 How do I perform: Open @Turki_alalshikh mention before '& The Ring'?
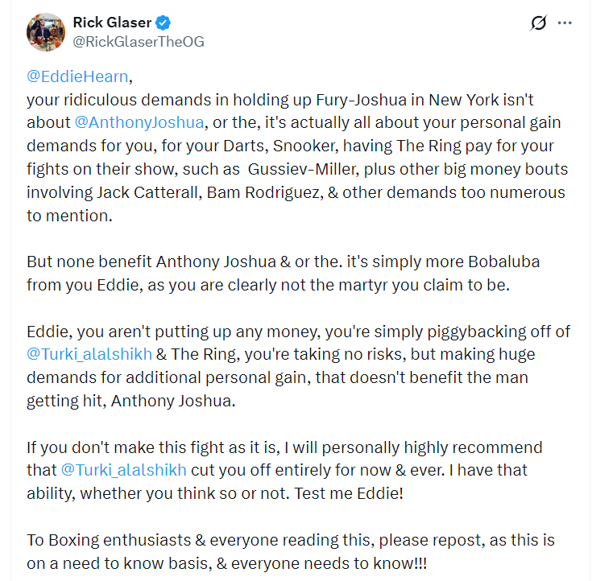[89, 354]
